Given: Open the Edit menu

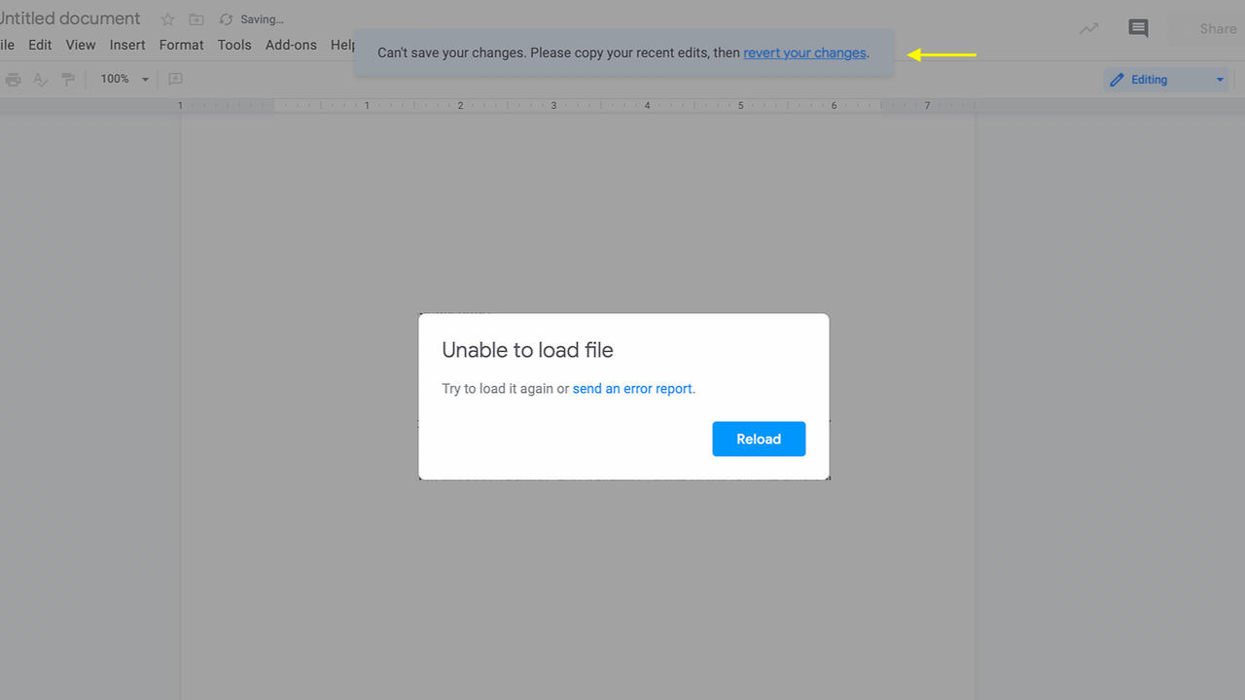Looking at the screenshot, I should (40, 45).
